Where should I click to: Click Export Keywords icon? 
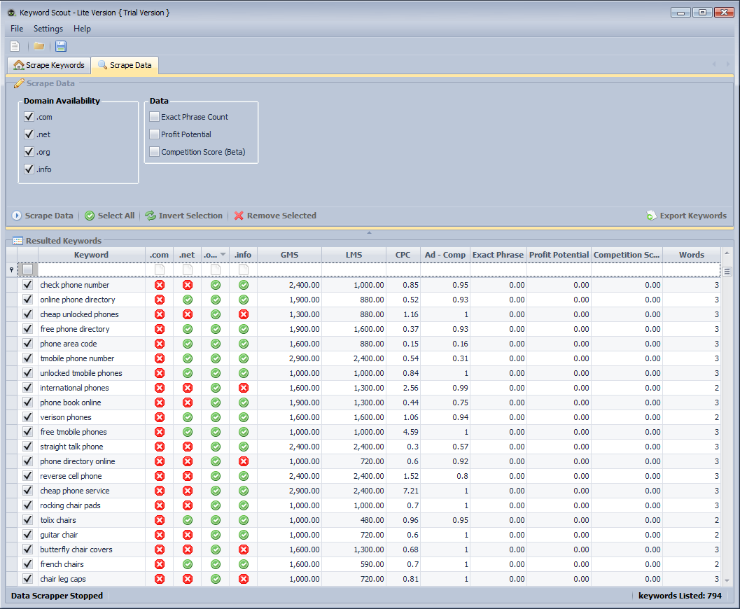tap(651, 216)
